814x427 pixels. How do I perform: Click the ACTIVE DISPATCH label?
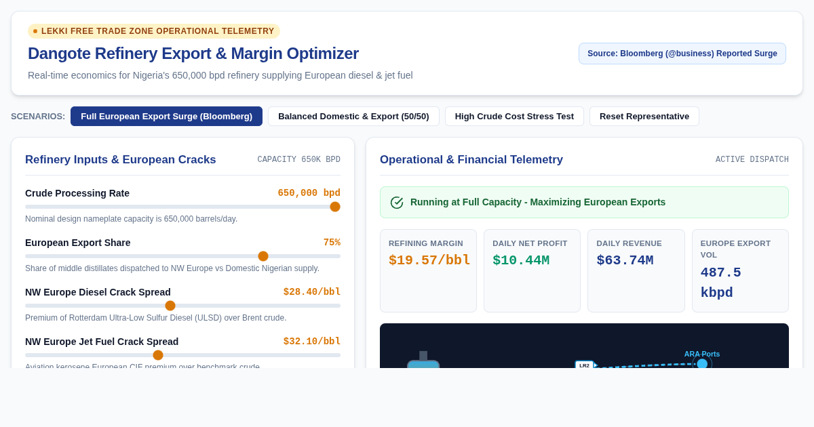click(752, 160)
